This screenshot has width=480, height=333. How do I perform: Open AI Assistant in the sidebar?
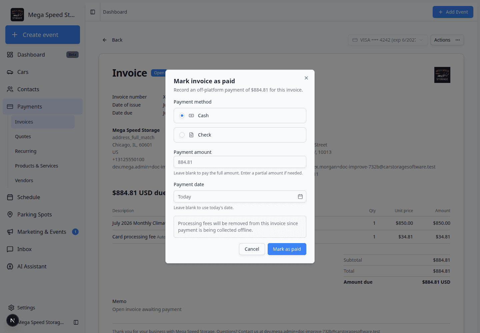[x=43, y=266]
